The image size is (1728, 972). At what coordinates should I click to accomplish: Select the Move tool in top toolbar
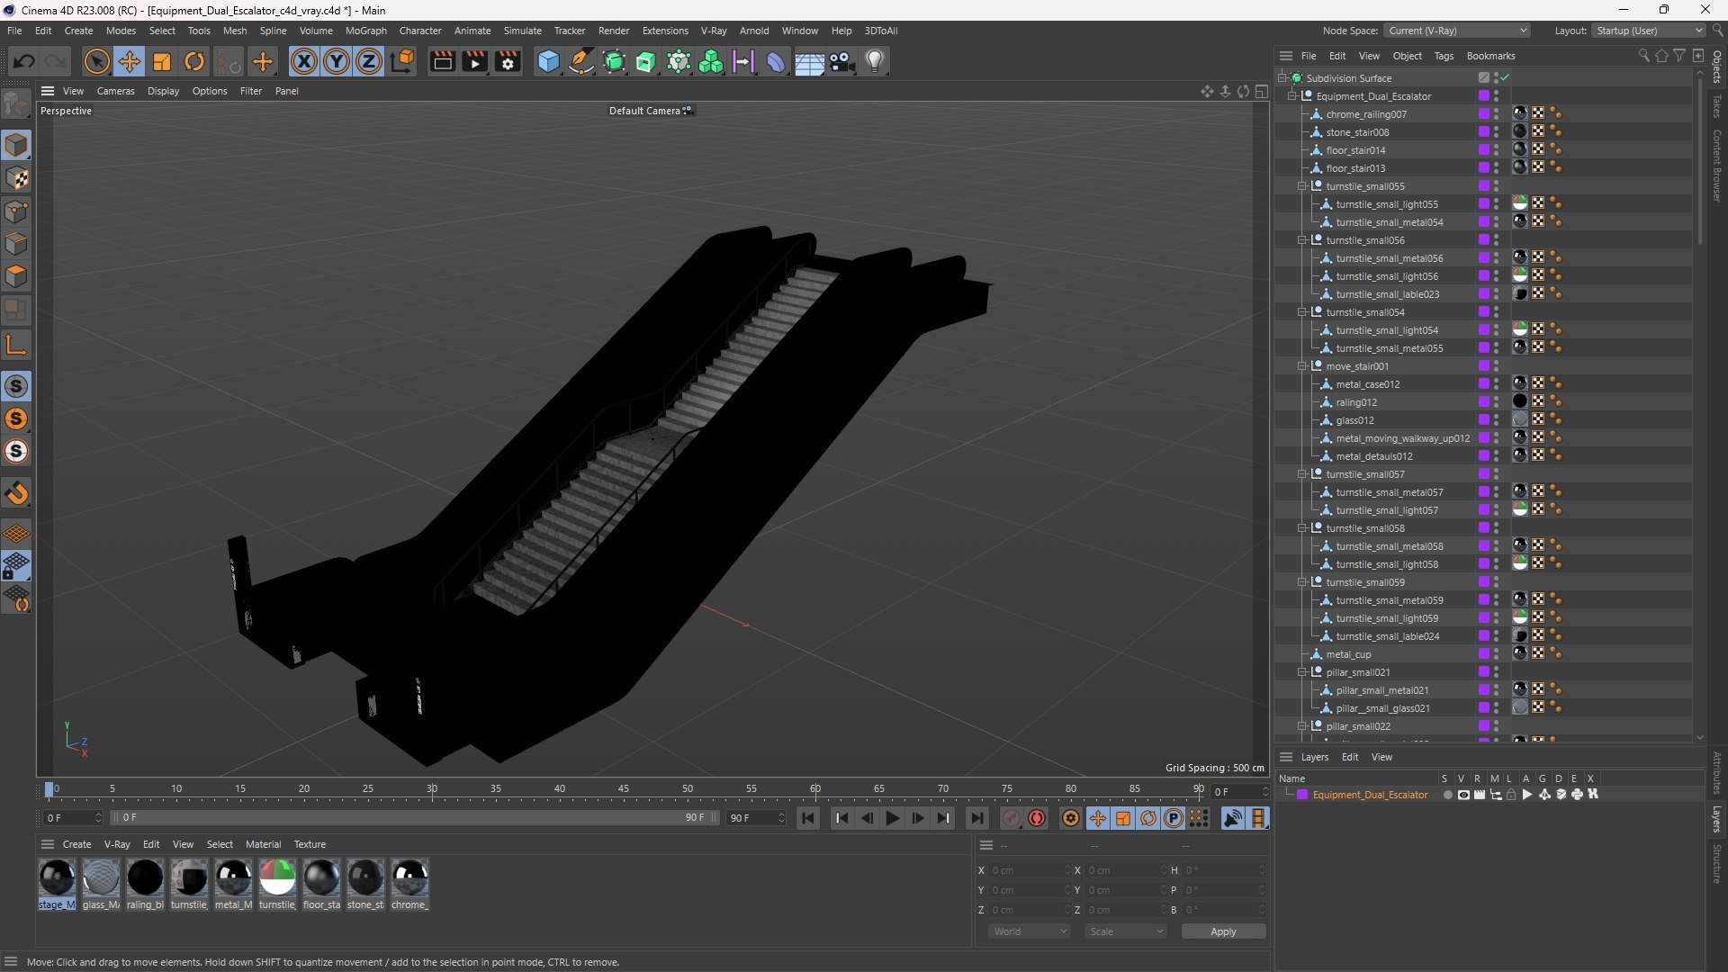click(x=129, y=61)
